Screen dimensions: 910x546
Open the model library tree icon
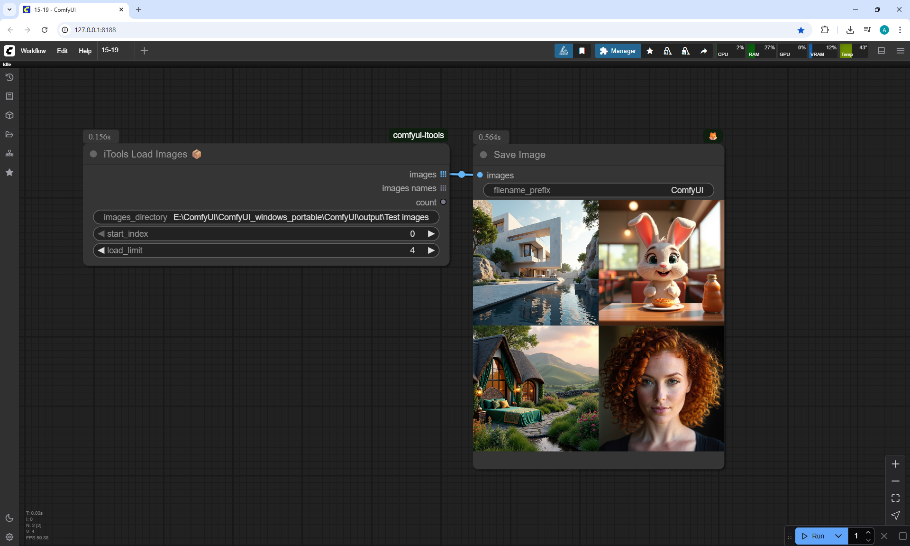coord(9,153)
